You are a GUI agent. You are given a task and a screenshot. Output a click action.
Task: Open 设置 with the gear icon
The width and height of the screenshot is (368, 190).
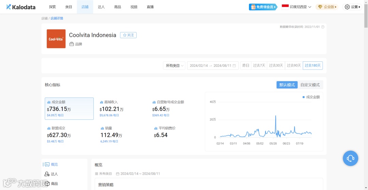(352, 7)
